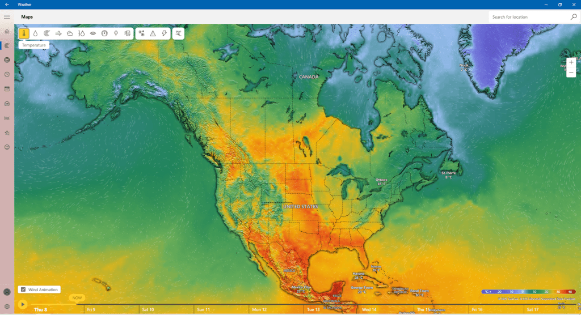Show the snow layer
581x315 pixels.
tap(141, 33)
